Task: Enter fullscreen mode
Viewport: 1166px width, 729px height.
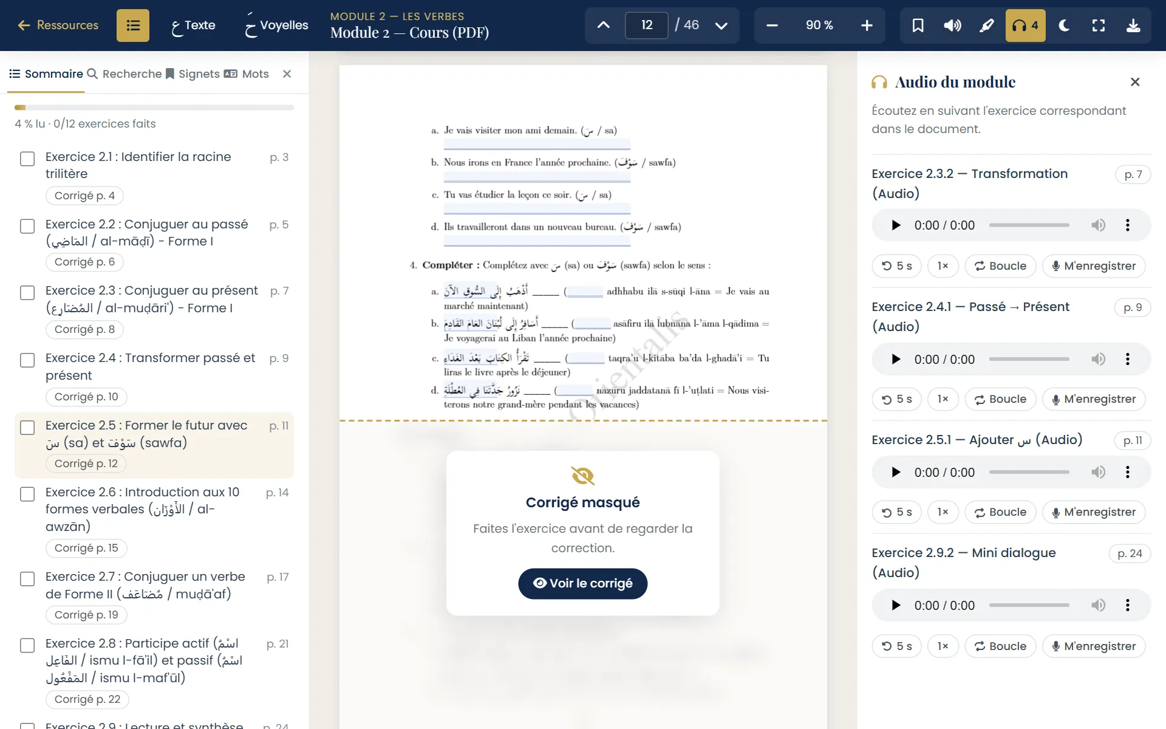Action: pos(1099,26)
